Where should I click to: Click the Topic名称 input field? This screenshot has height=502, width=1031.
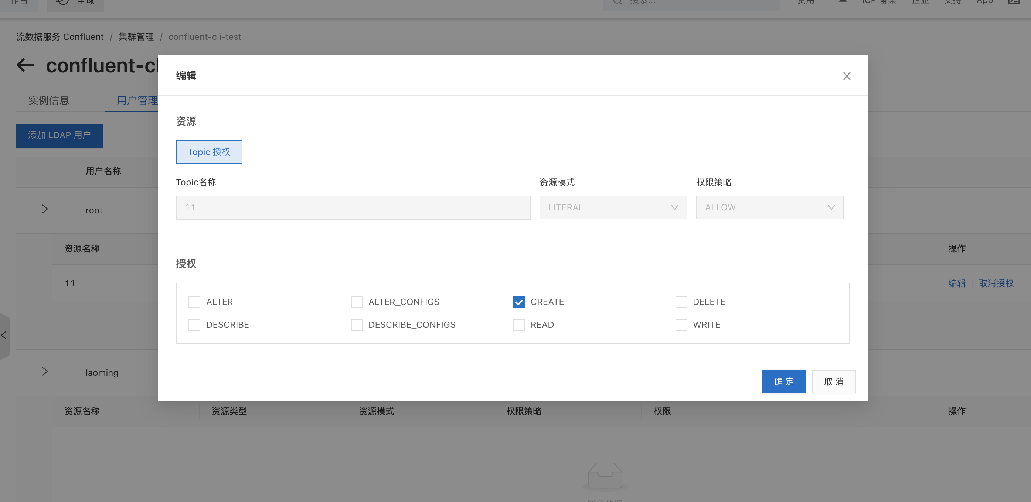coord(353,207)
